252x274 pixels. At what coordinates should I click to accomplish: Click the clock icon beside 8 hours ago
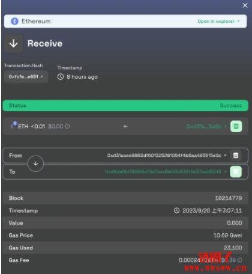click(x=61, y=77)
